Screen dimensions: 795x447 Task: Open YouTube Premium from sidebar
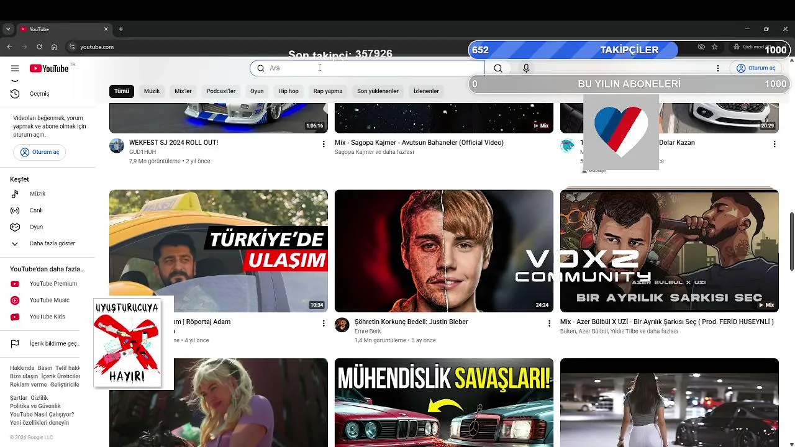click(x=53, y=284)
